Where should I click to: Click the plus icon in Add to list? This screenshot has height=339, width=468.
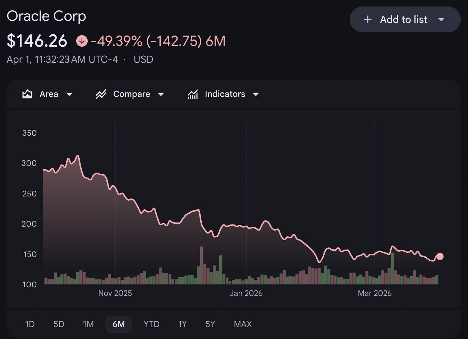367,19
